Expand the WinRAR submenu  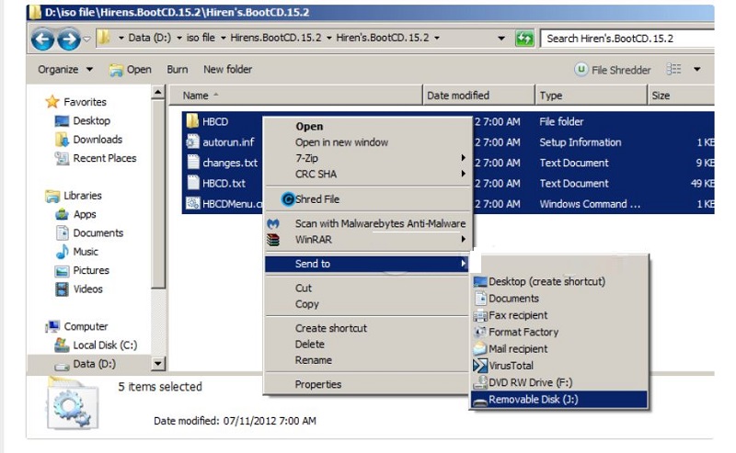coord(463,239)
